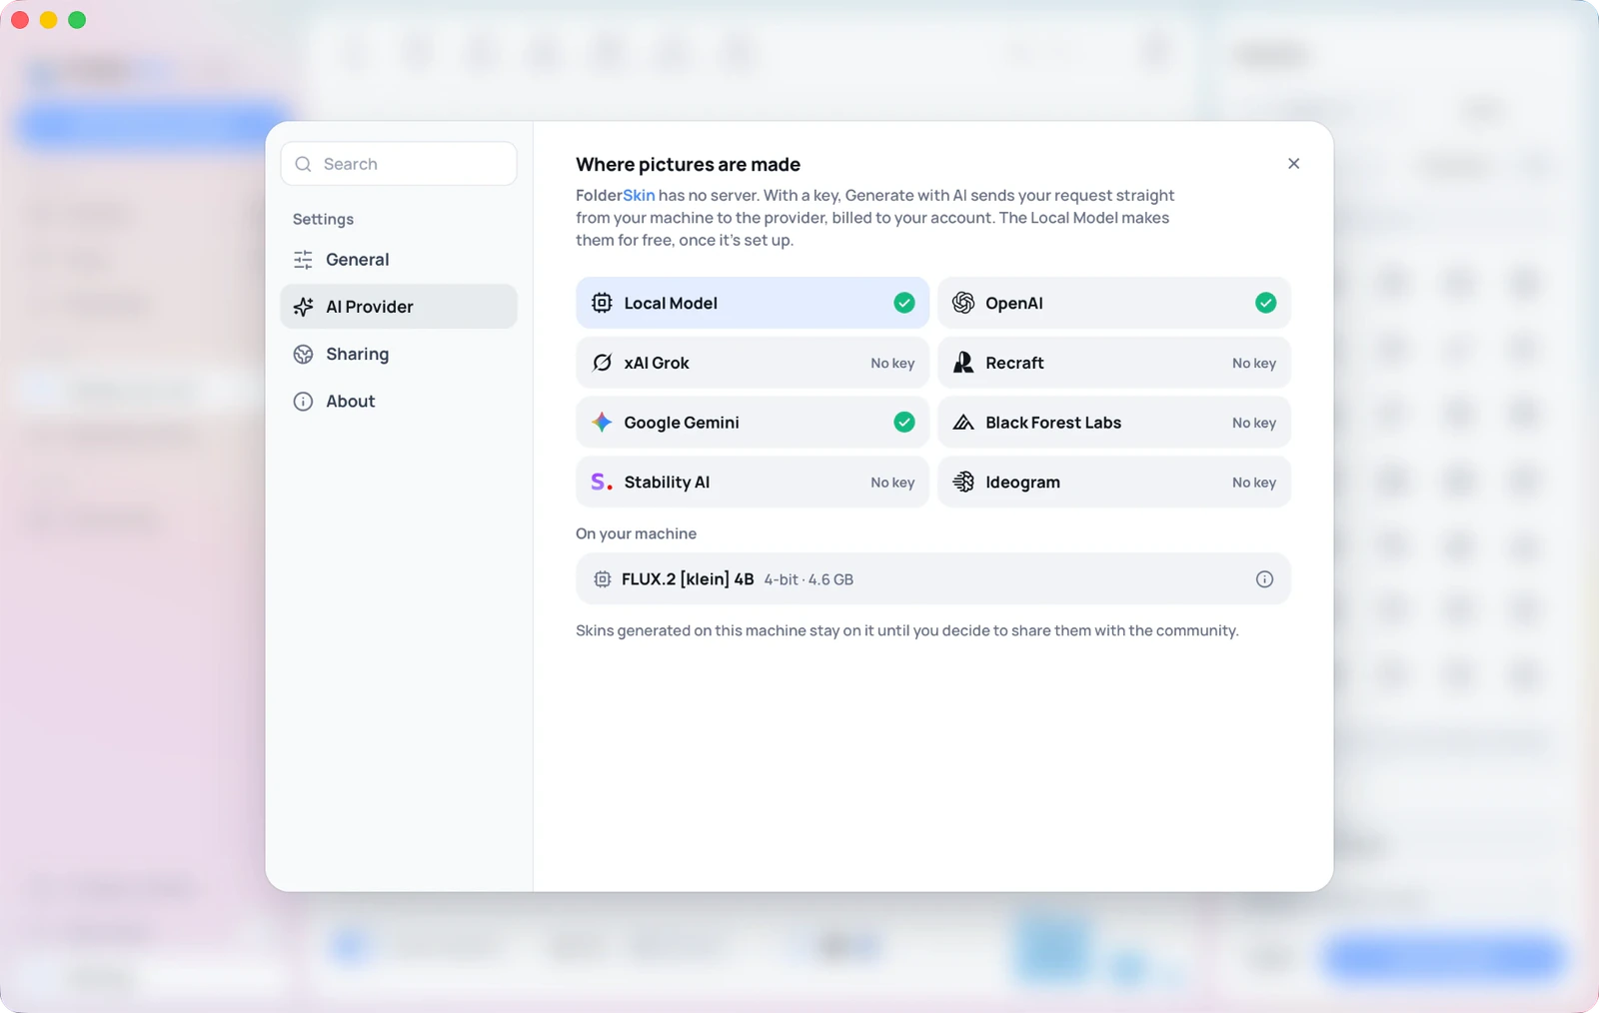Click the "On your machine" section label
The width and height of the screenshot is (1599, 1013).
(x=636, y=533)
